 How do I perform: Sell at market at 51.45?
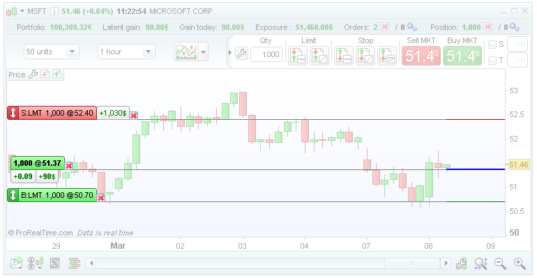[x=421, y=56]
